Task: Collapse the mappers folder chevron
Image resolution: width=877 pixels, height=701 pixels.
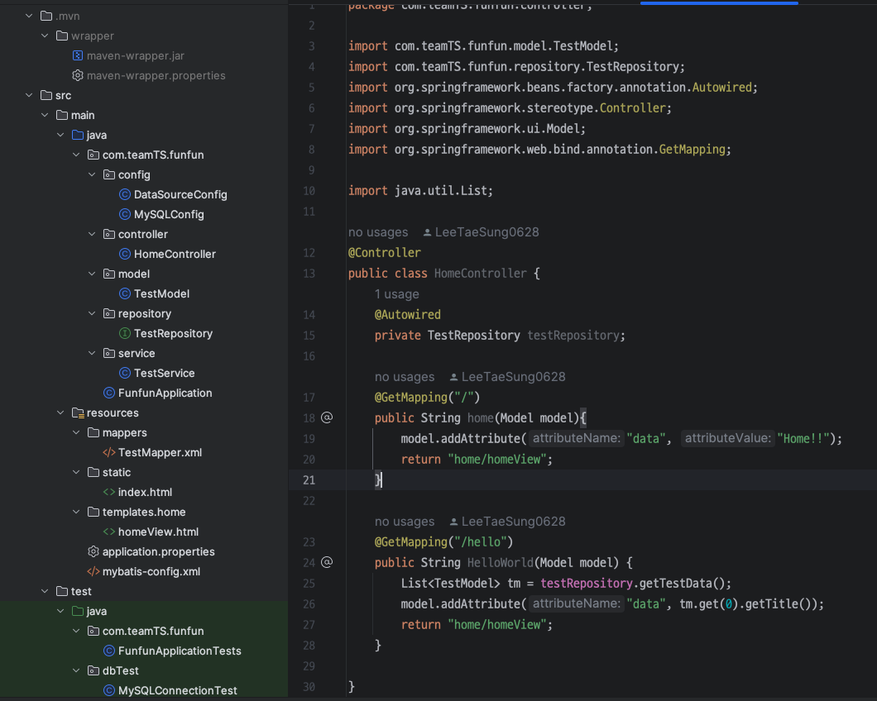Action: click(x=76, y=432)
